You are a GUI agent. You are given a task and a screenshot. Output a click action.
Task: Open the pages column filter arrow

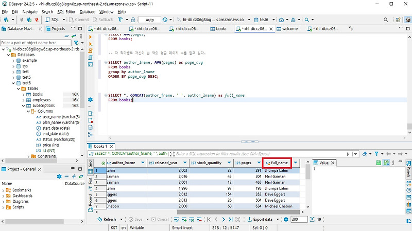[259, 163]
